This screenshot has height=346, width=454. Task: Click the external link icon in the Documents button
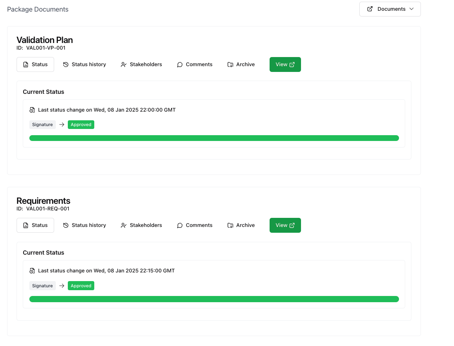(x=370, y=9)
